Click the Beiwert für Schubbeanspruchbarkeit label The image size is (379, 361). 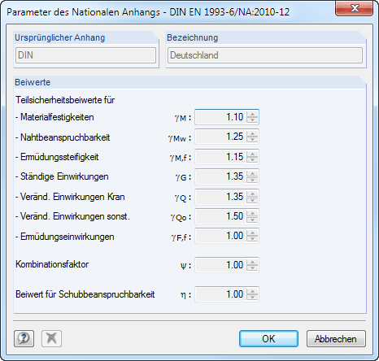(85, 294)
